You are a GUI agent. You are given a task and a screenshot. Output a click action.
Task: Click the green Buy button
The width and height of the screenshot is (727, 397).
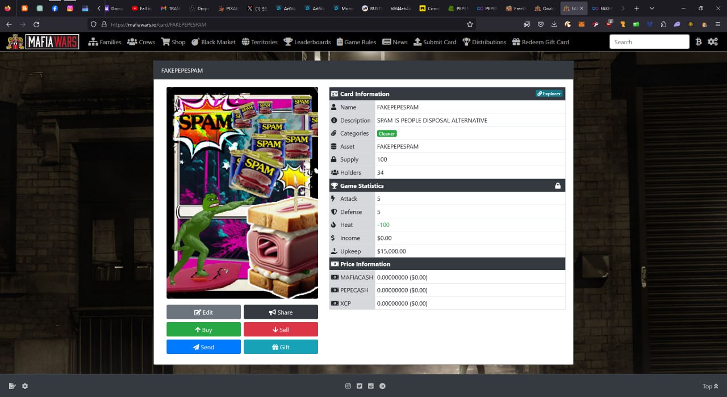203,330
